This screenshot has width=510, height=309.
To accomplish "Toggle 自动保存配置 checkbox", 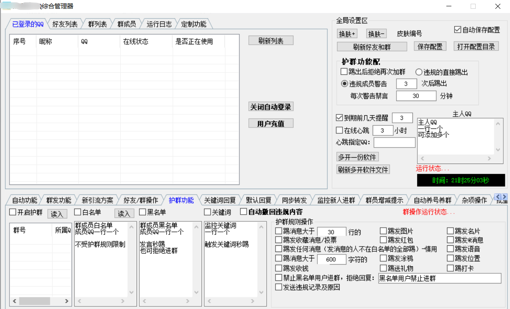I will click(458, 30).
